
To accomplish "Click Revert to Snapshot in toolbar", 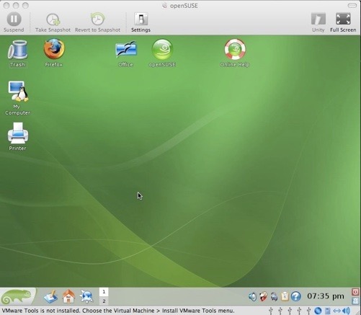I will coord(97,22).
